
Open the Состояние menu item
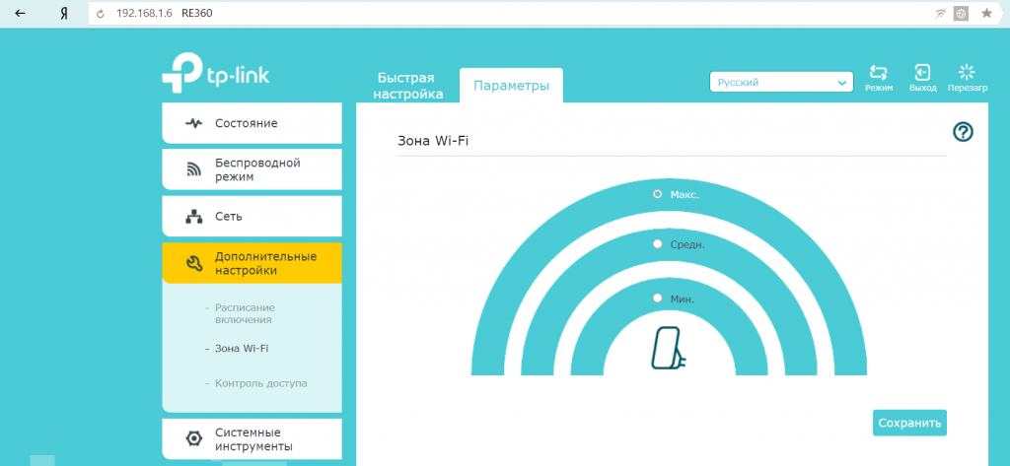click(252, 123)
